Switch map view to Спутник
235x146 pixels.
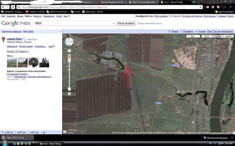(x=217, y=36)
